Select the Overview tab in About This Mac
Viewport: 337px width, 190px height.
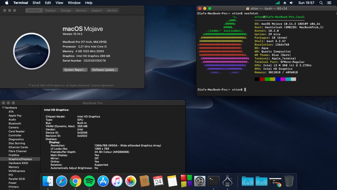point(34,10)
